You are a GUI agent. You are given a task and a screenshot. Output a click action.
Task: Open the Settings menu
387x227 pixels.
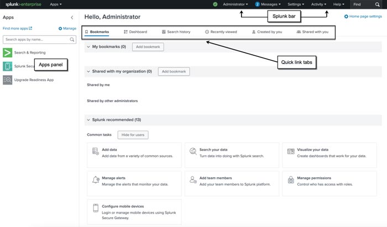[x=296, y=4]
